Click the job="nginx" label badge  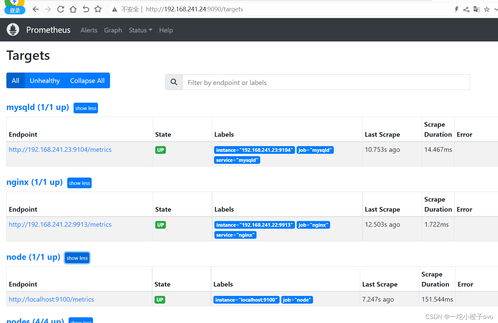[313, 225]
